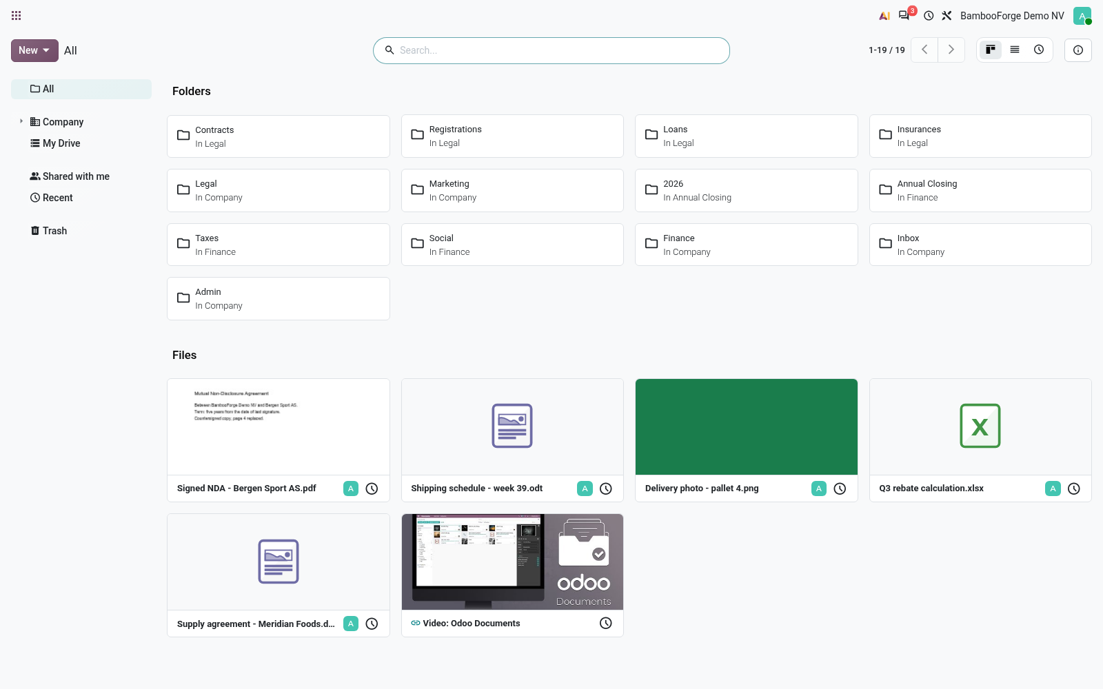Open the Trash section
This screenshot has height=689, width=1103.
(x=48, y=231)
